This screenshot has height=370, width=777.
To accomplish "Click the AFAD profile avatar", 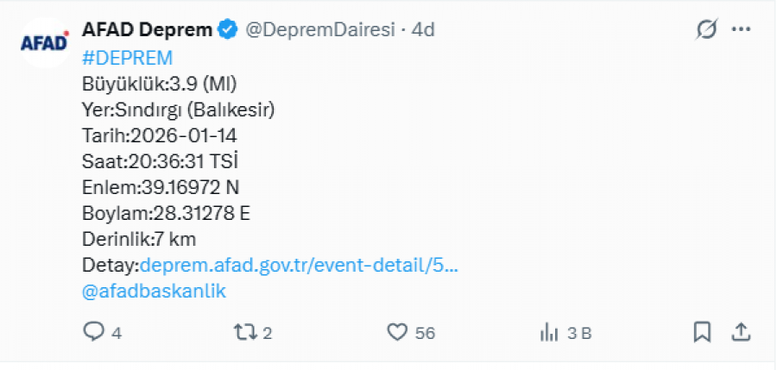I will 44,42.
